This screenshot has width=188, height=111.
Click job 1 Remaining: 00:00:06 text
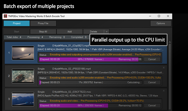coord(130,59)
